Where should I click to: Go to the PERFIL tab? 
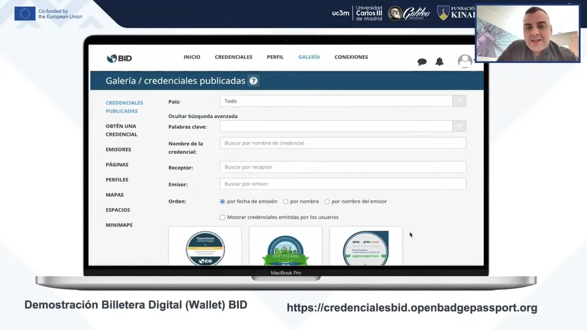tap(275, 57)
